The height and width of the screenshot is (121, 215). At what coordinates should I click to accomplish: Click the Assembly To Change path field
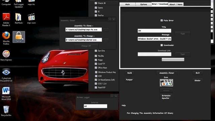pyautogui.click(x=84, y=40)
